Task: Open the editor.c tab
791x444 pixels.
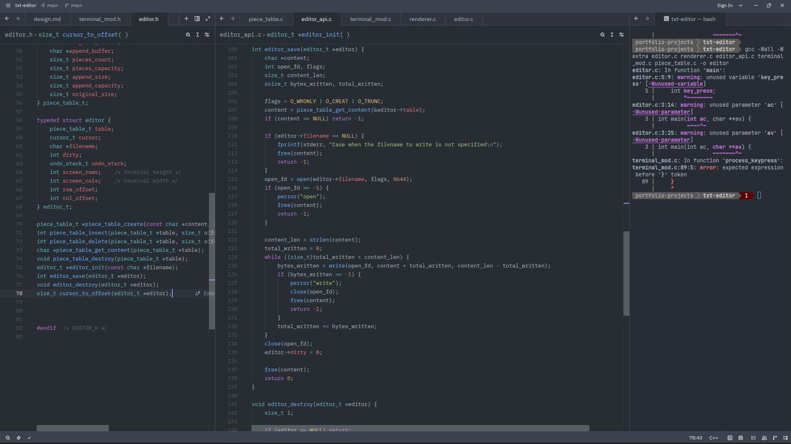Action: (463, 19)
